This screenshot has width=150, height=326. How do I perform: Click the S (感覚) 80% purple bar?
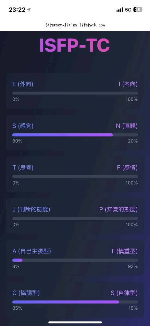pos(63,135)
